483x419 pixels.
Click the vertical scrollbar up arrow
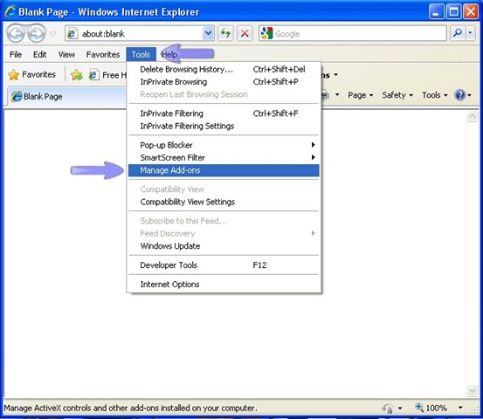click(x=473, y=116)
